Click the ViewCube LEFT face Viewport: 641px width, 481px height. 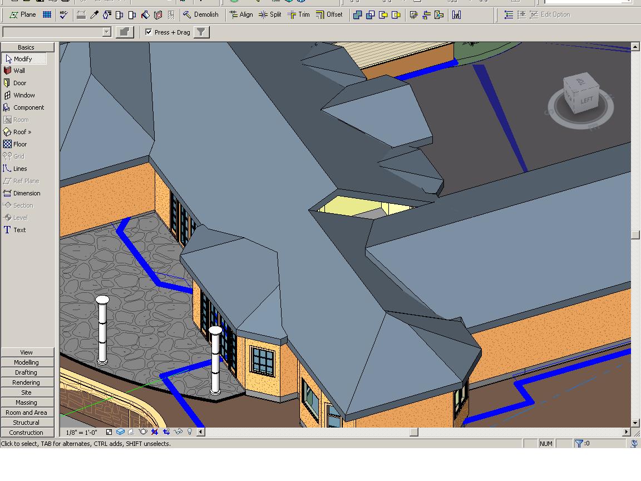tap(586, 101)
